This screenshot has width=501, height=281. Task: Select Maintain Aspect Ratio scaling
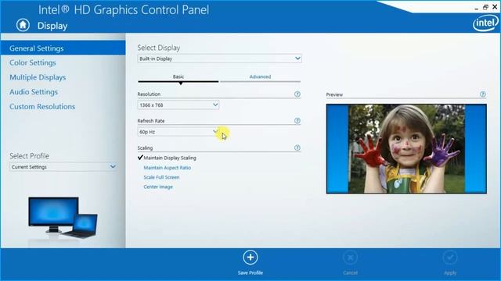coord(167,168)
